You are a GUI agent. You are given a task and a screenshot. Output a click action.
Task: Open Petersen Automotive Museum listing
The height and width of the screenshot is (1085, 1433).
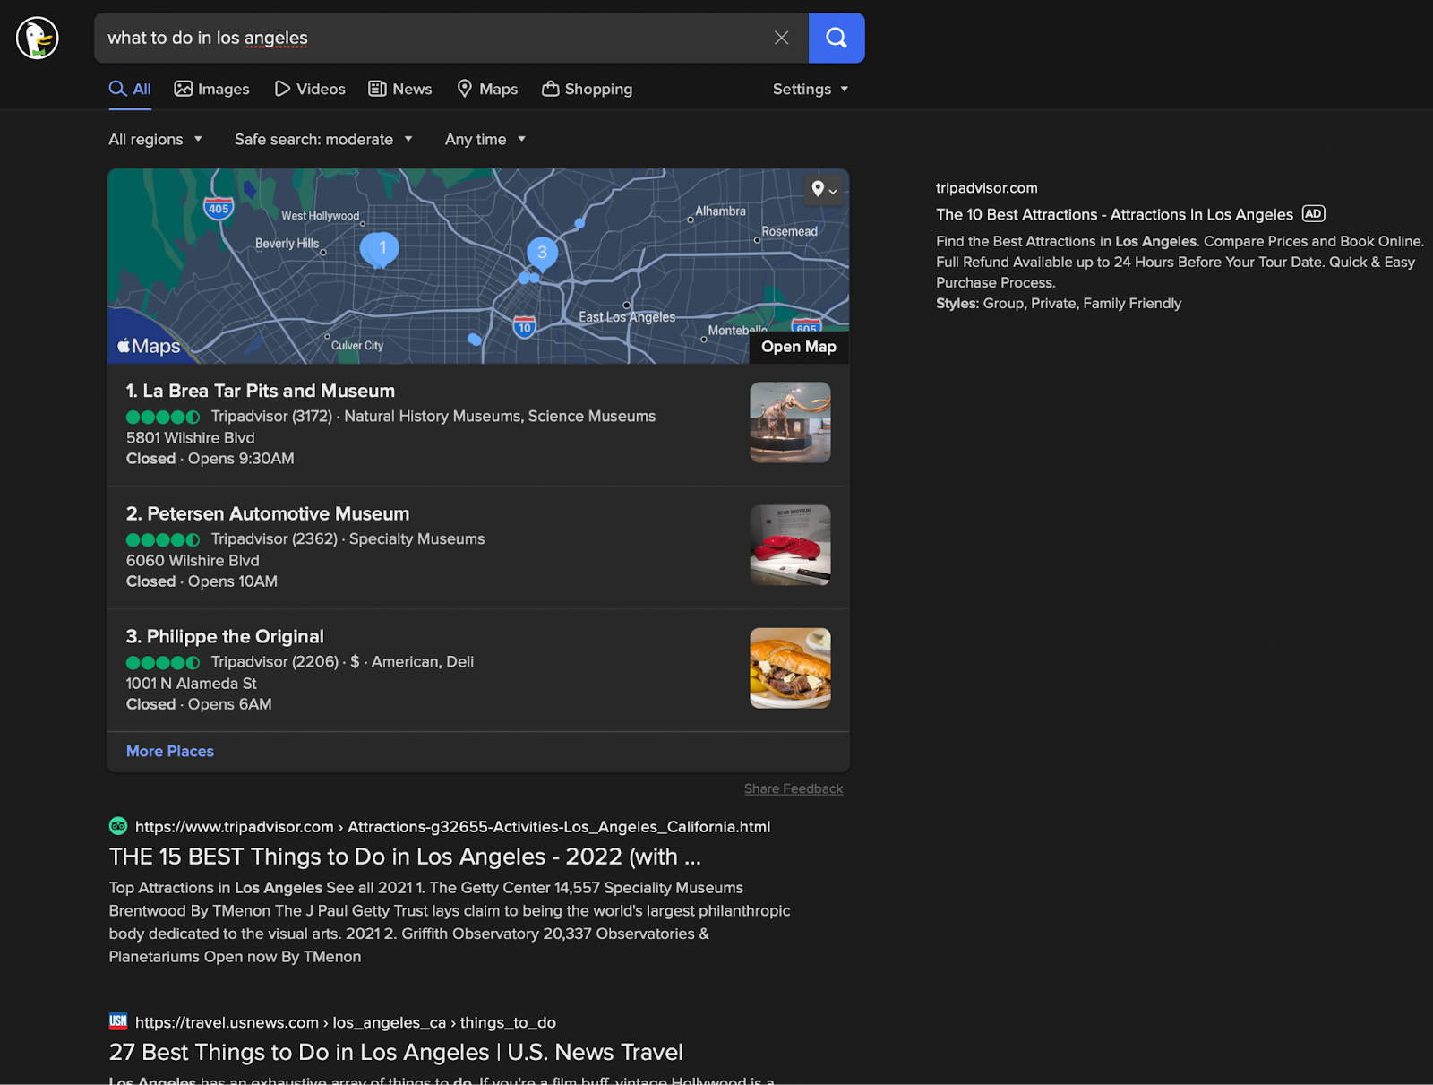[268, 513]
